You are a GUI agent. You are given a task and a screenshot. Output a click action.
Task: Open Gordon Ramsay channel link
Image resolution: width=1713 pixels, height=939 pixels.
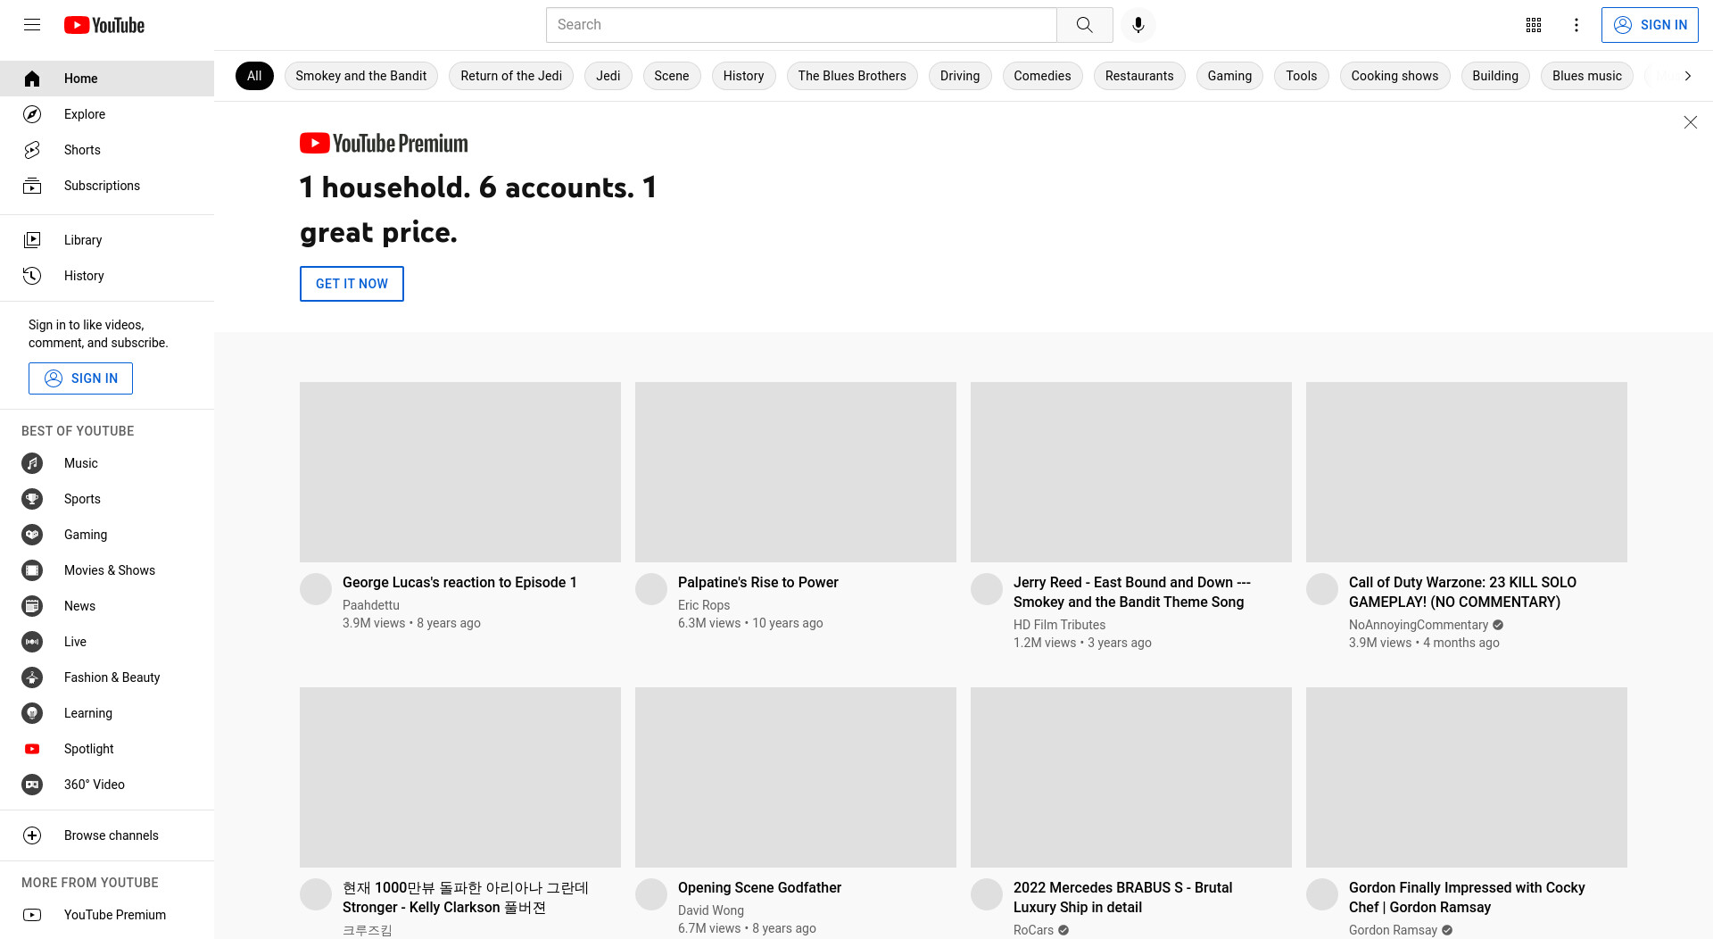click(1393, 930)
